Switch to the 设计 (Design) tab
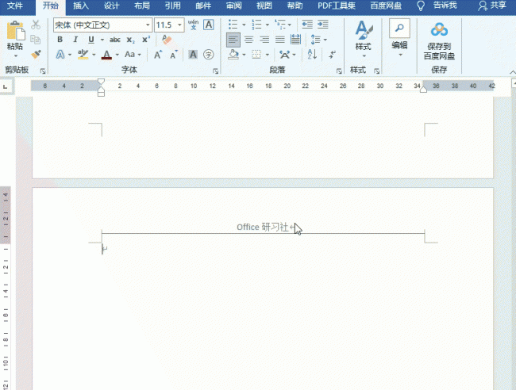 tap(112, 6)
